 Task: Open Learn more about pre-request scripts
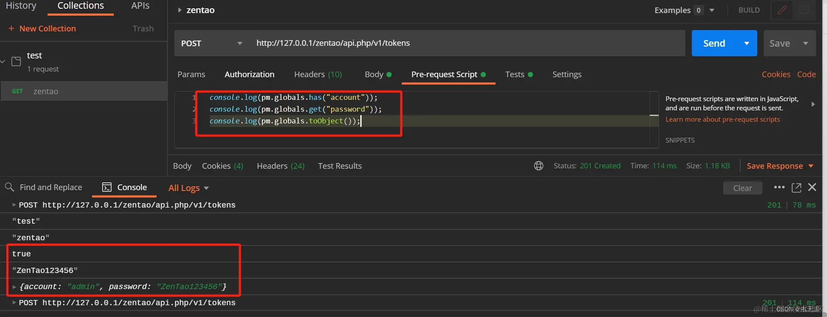(x=722, y=119)
